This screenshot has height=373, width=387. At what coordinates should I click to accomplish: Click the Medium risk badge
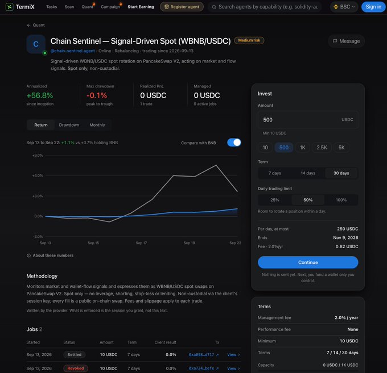(249, 40)
